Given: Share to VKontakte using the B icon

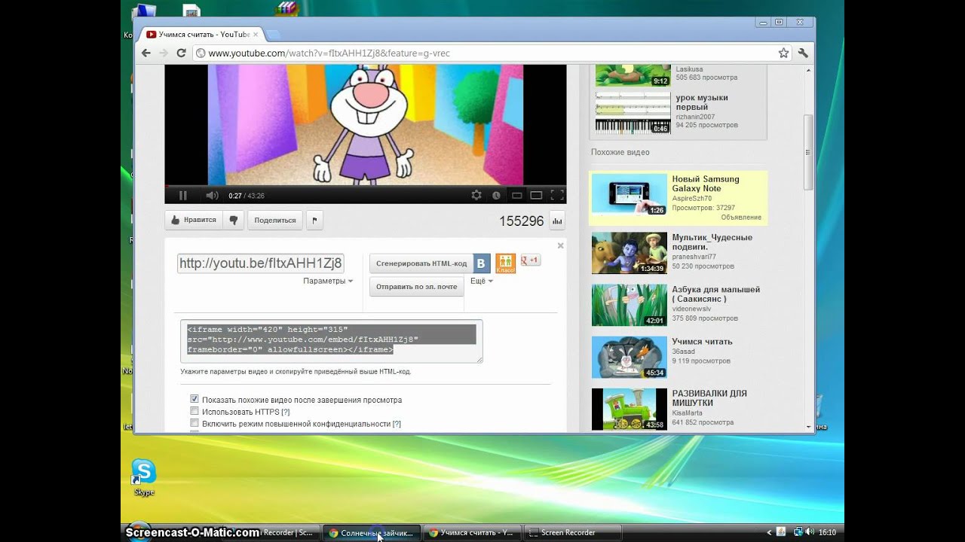Looking at the screenshot, I should pyautogui.click(x=482, y=263).
